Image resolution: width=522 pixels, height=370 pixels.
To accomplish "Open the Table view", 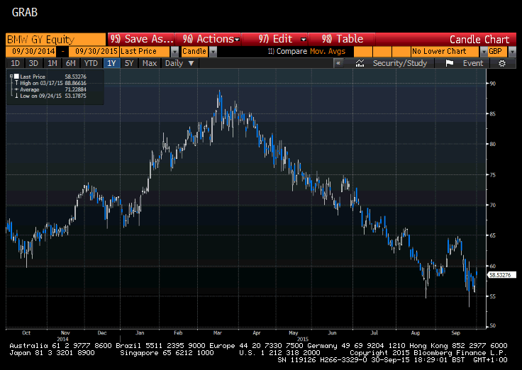I will point(343,39).
